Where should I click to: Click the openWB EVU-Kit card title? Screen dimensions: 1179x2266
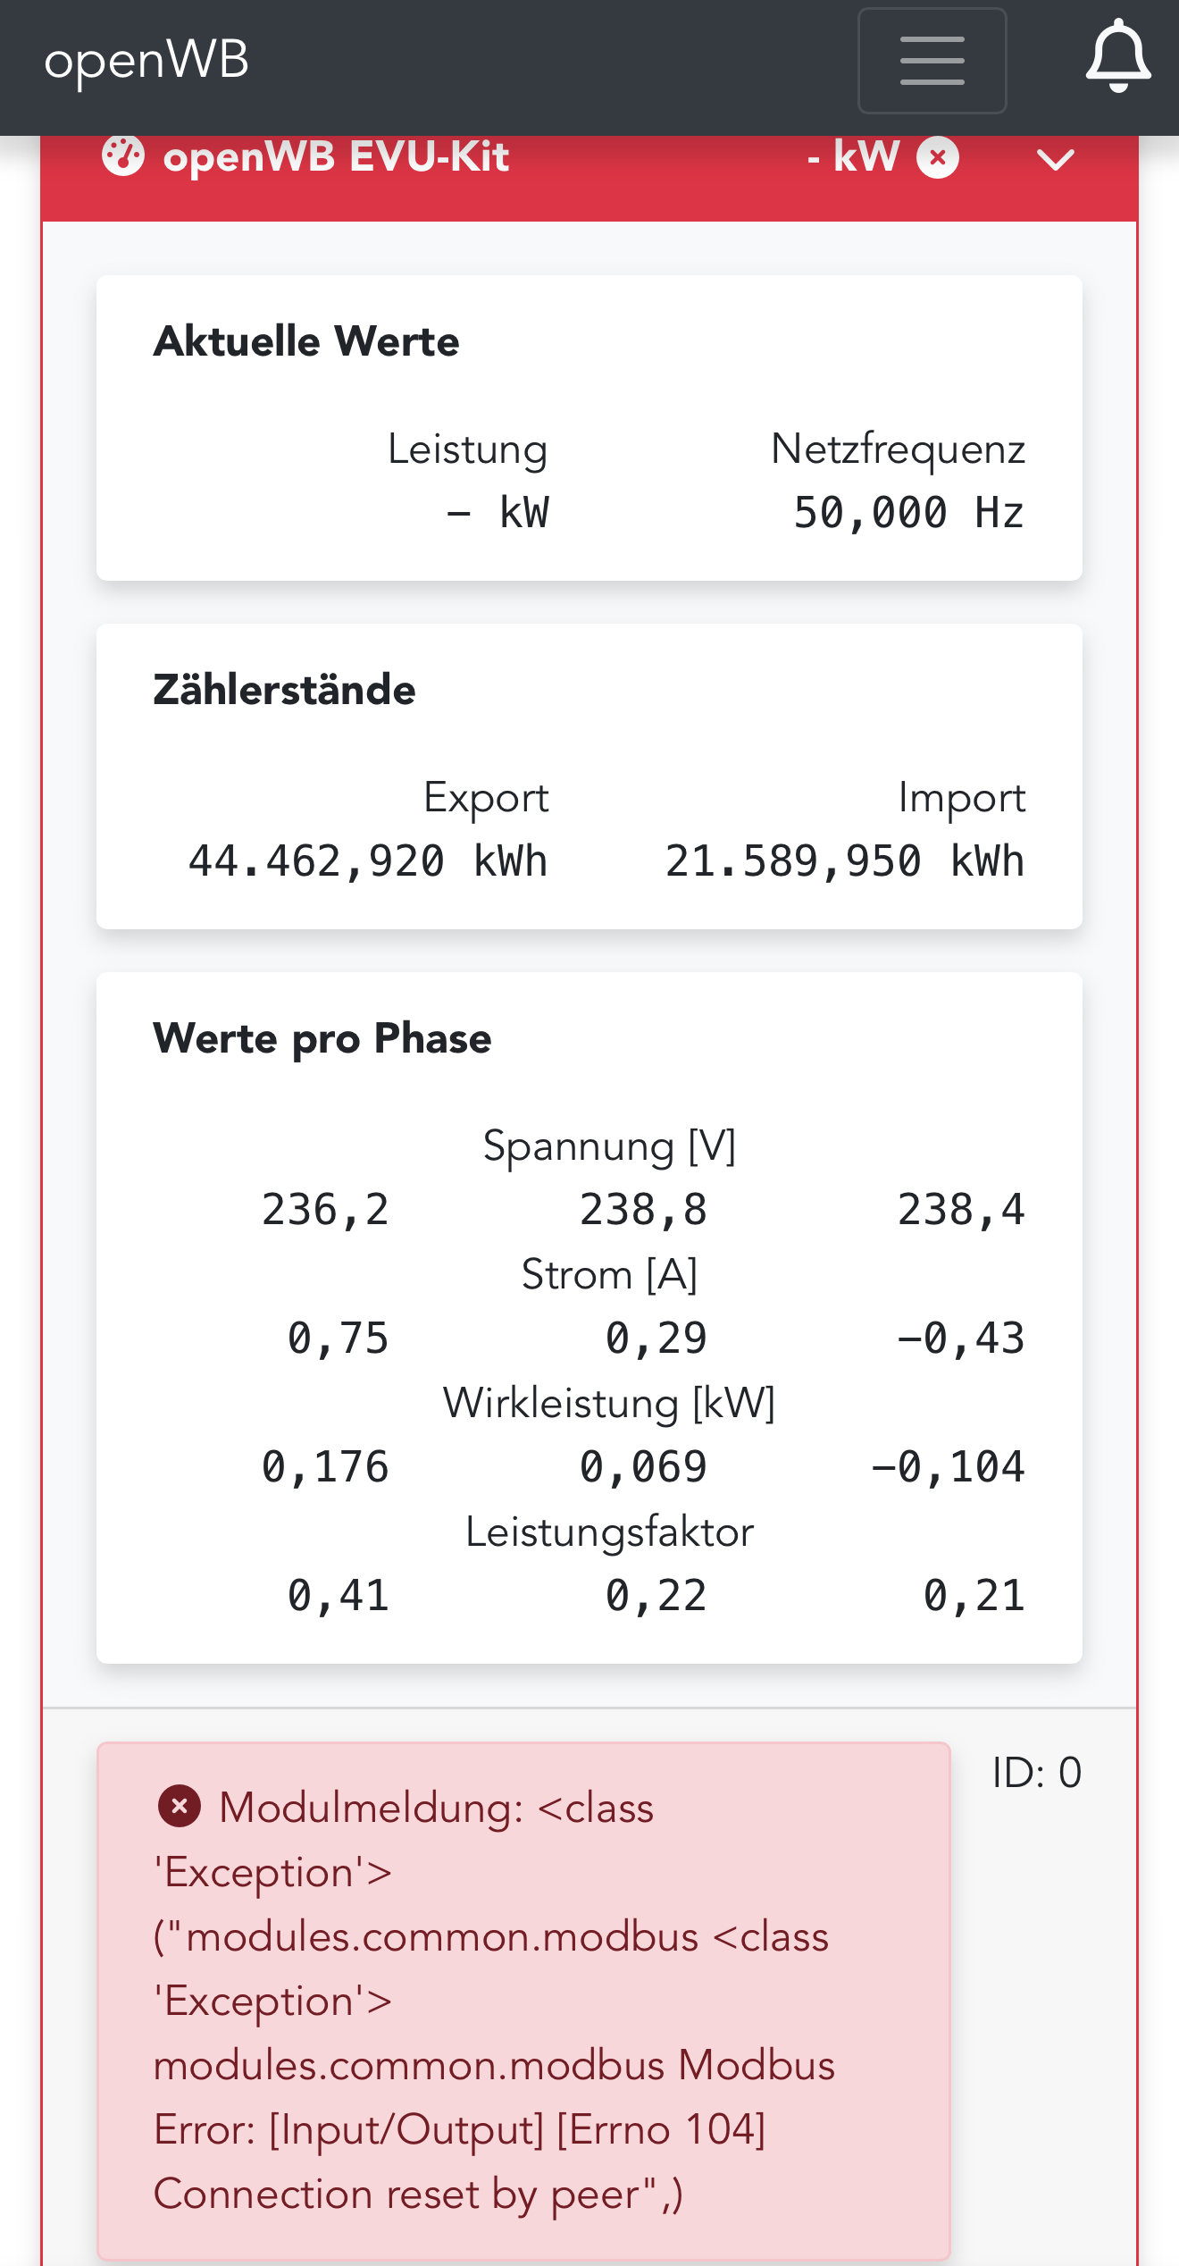pos(336,157)
